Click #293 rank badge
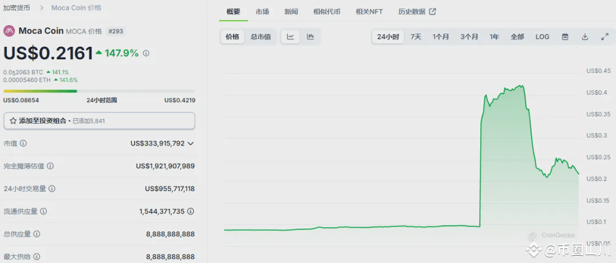Viewport: 616px width, 263px height. pyautogui.click(x=116, y=31)
